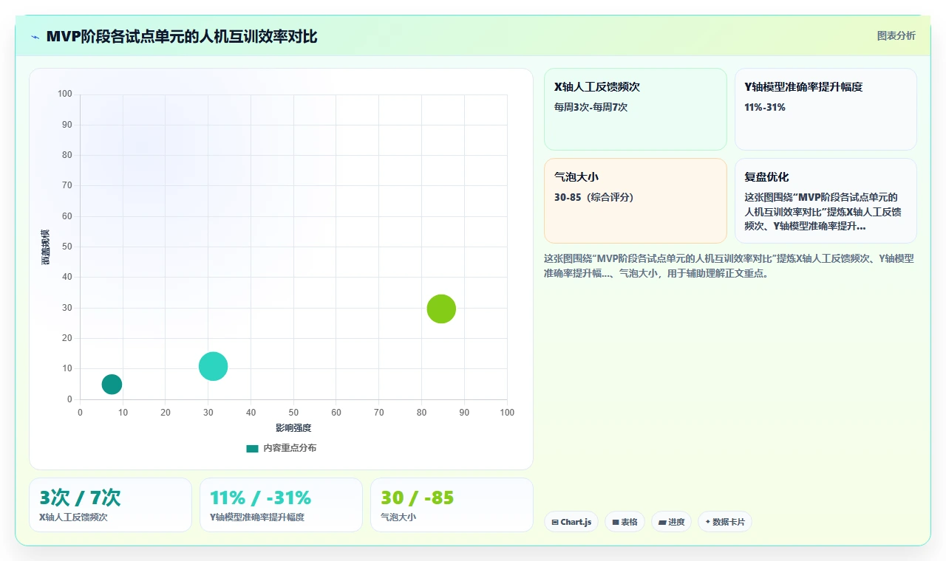Viewport: 946px width, 561px height.
Task: Open the Y轴模型准确率提升幅度 info card
Action: [x=826, y=109]
